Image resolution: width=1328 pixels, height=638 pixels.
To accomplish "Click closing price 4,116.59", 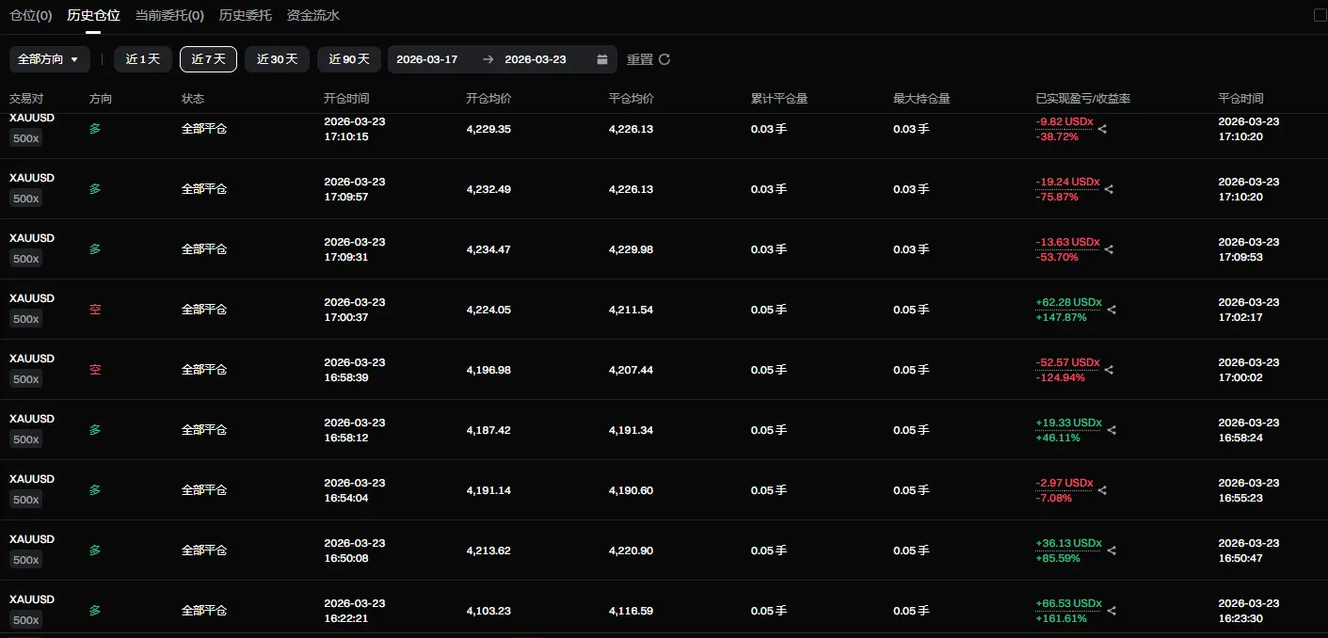I will point(631,611).
